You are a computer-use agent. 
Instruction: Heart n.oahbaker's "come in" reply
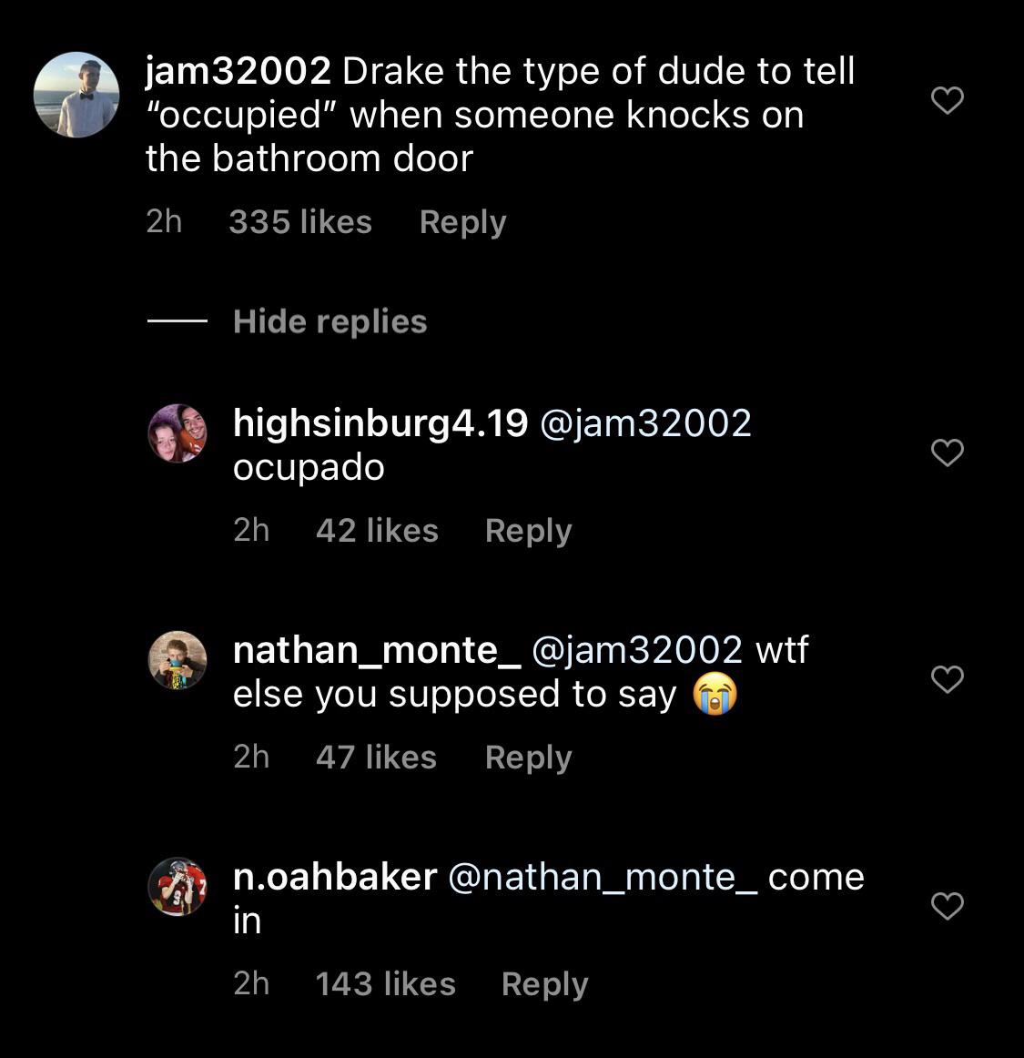tap(948, 906)
